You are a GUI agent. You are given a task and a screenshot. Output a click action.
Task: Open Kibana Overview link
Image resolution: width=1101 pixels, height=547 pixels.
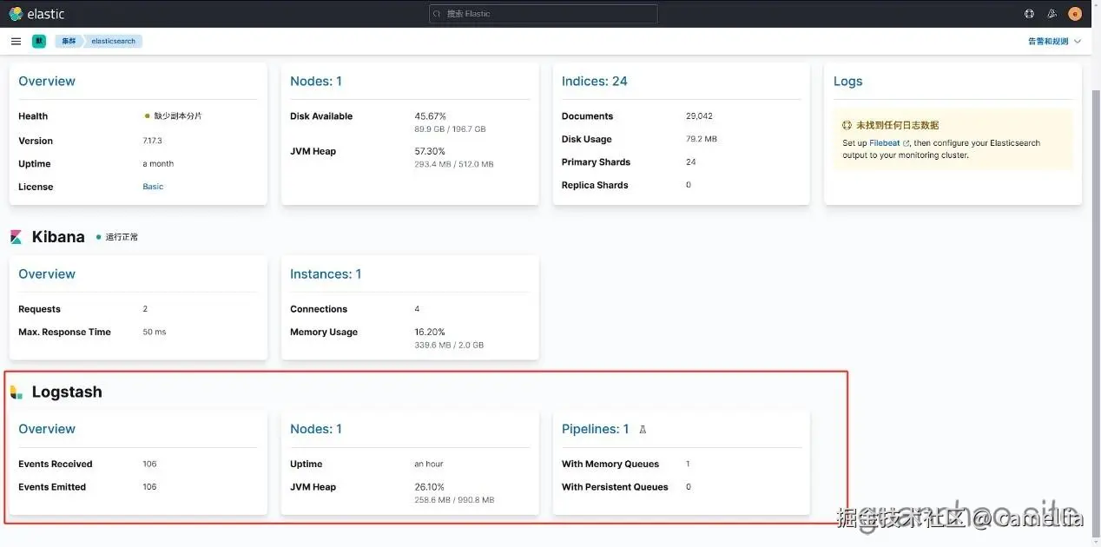click(47, 274)
